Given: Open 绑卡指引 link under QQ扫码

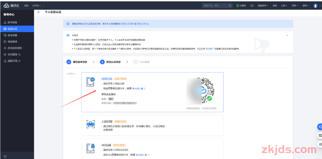Looking at the screenshot, I should pos(142,155).
